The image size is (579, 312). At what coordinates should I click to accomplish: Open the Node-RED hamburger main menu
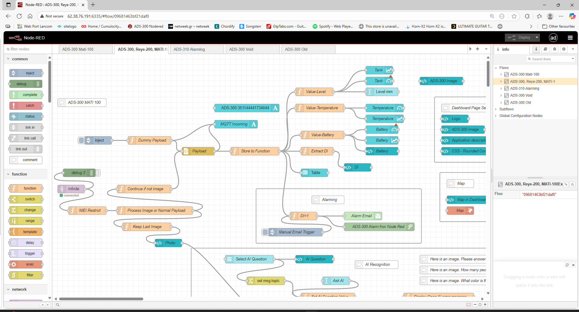pos(570,37)
